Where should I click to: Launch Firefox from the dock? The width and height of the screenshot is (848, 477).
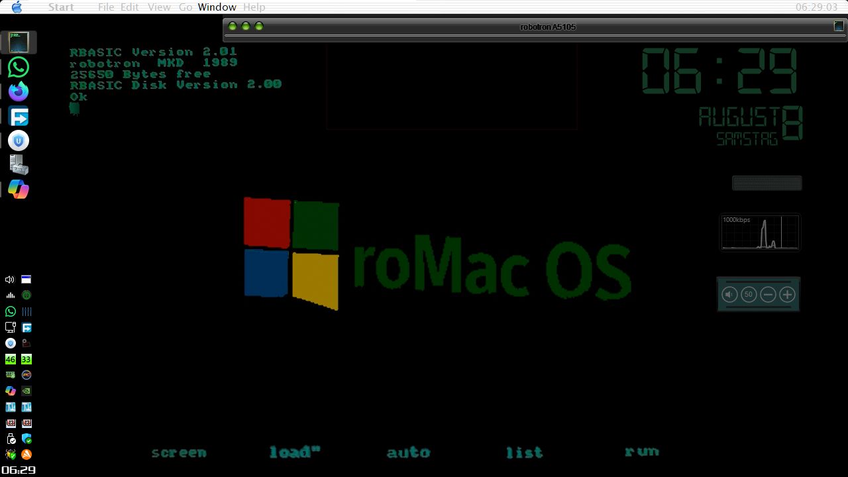(x=19, y=91)
